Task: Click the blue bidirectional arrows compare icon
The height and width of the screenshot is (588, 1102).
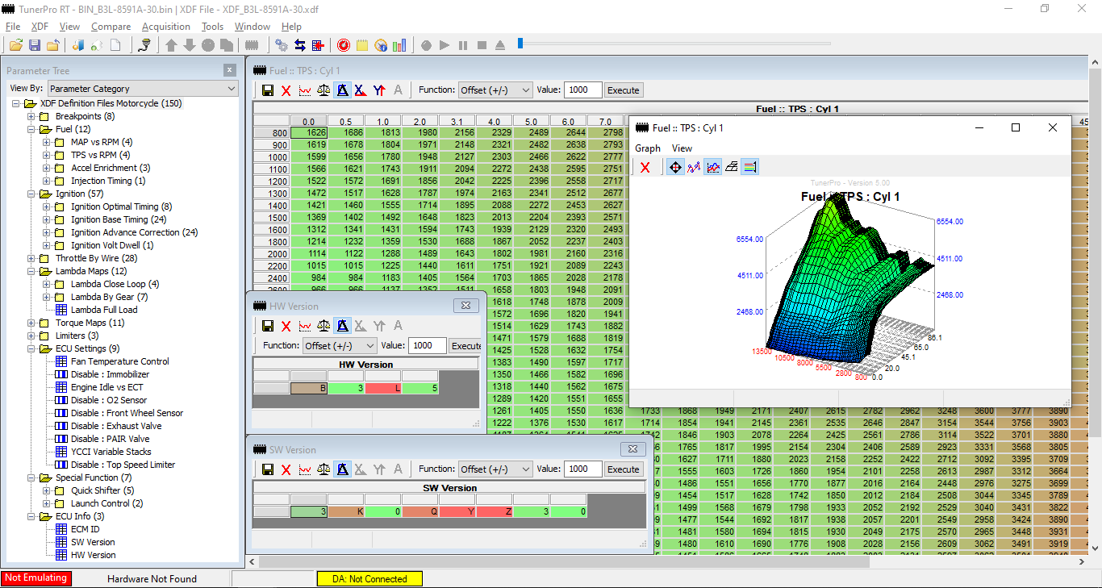Action: tap(300, 45)
